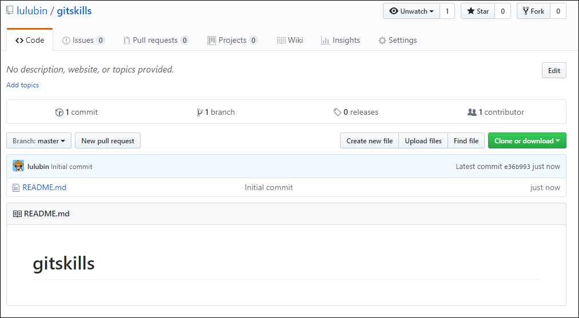Expand the Branch: master selector

[x=39, y=140]
